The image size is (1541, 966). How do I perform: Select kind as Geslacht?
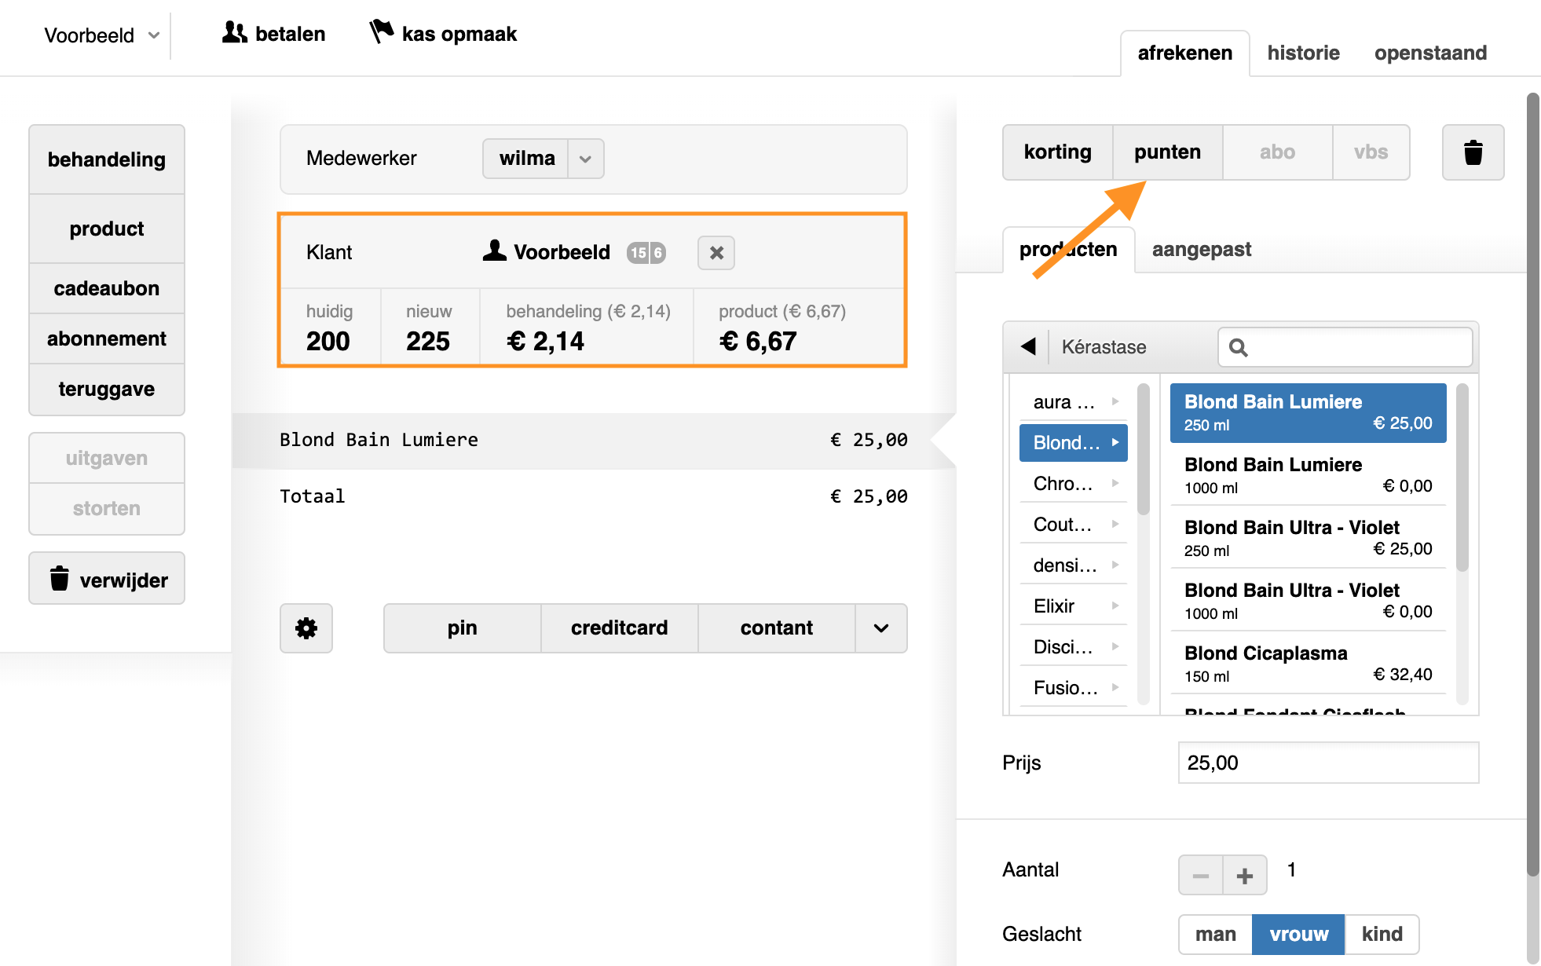tap(1382, 934)
